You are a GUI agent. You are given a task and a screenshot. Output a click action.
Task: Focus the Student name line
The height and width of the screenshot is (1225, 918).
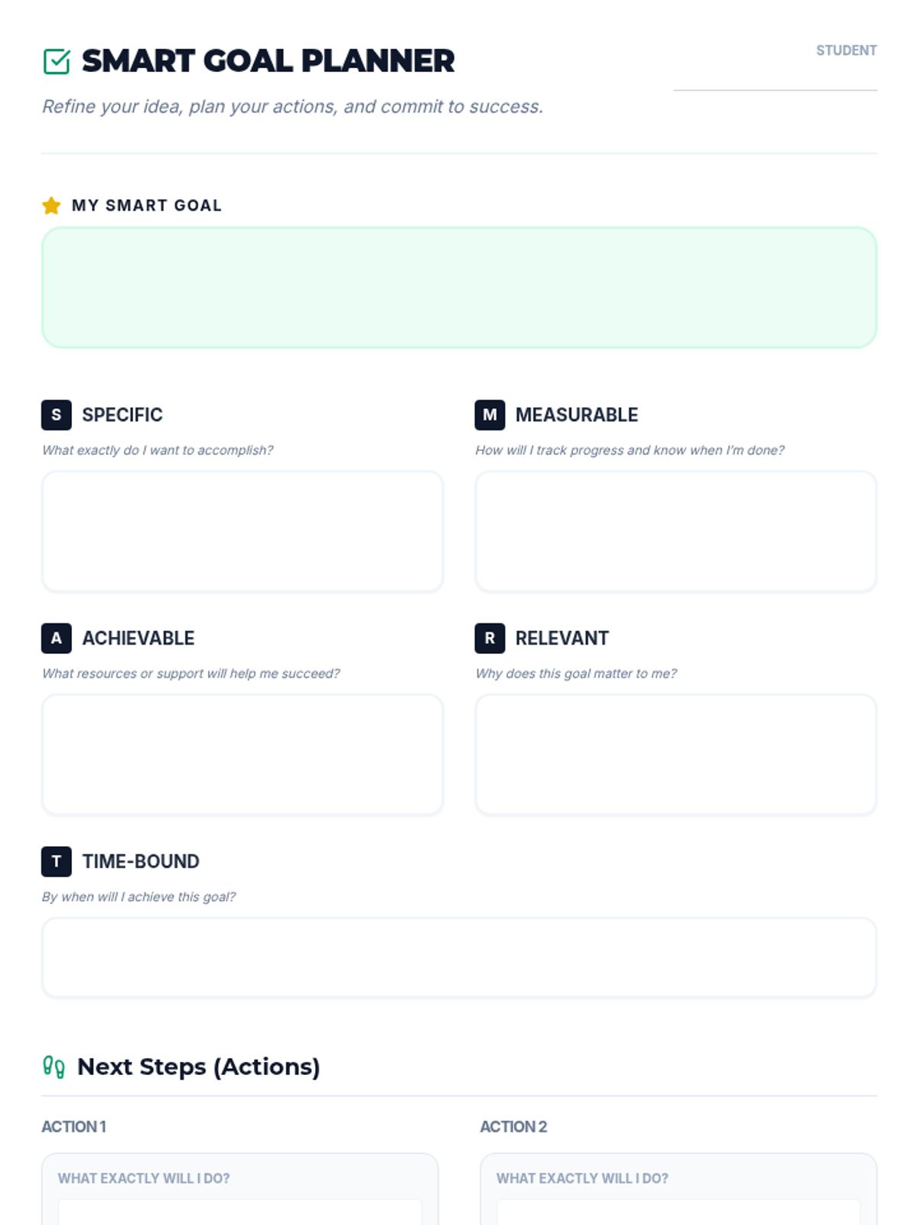(x=775, y=77)
